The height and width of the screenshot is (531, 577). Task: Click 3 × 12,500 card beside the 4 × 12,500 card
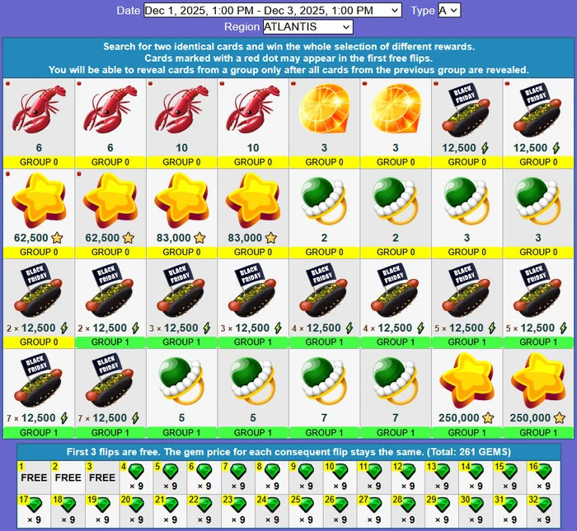pos(253,304)
